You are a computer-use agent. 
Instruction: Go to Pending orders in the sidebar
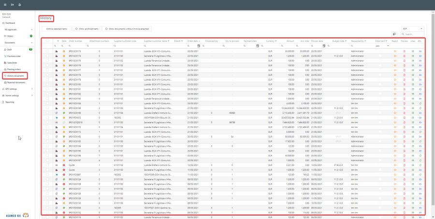[x=14, y=69]
